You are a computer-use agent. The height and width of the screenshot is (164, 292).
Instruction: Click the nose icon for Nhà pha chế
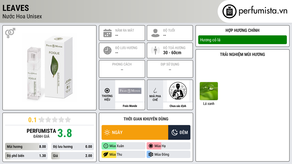[155, 91]
